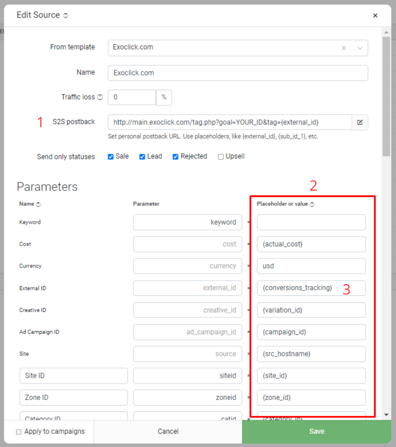This screenshot has height=447, width=396.
Task: Click the {site_id} placeholder field
Action: coord(311,376)
